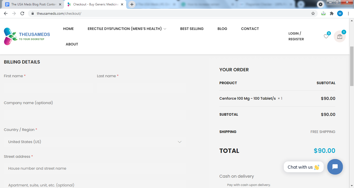Click the Chat with us bubble
The width and height of the screenshot is (354, 188).
tap(304, 167)
